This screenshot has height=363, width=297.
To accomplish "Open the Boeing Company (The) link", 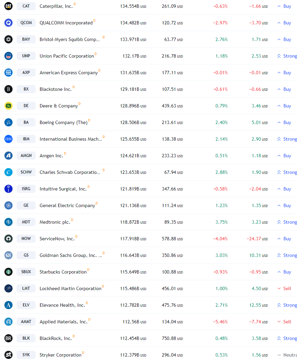I will tap(63, 122).
